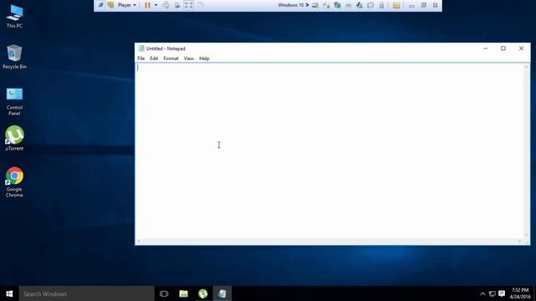Select the Control Panel desktop icon
The width and height of the screenshot is (536, 301).
[x=14, y=101]
